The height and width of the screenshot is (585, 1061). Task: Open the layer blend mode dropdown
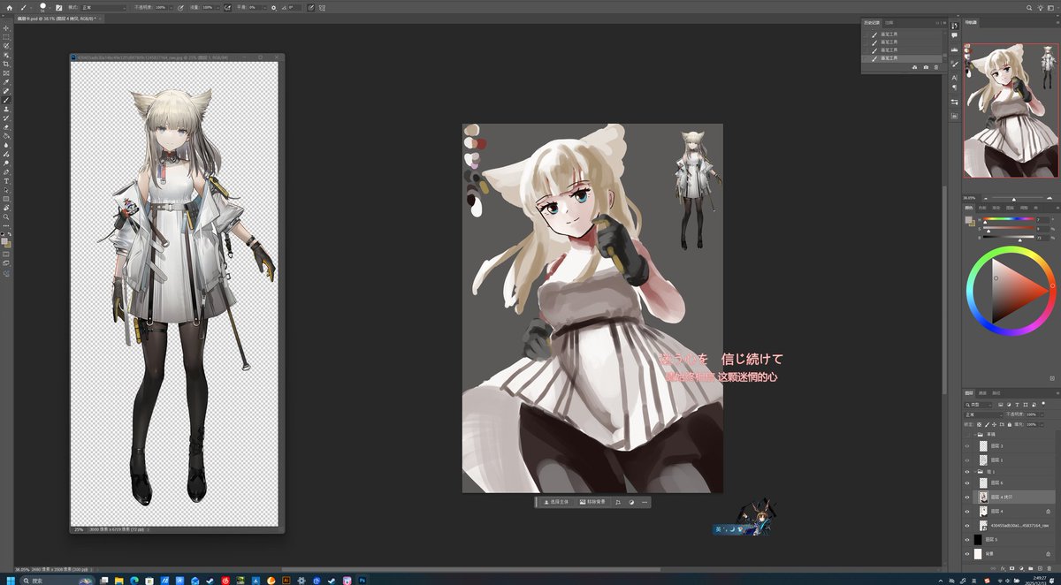click(x=984, y=414)
